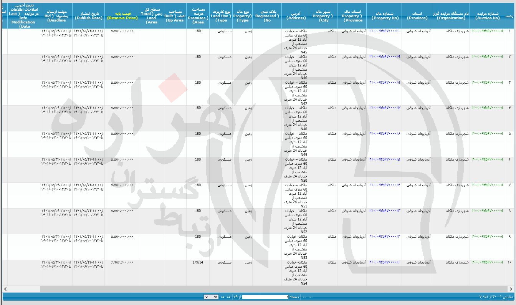This screenshot has width=516, height=305.
Task: Sort by the Last Info Modification Date header
Action: tap(24, 16)
